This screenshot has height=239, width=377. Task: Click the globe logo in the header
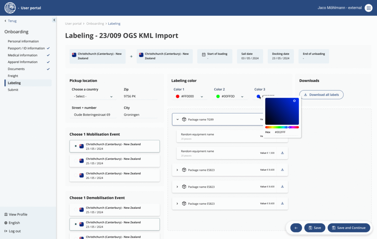click(10, 7)
